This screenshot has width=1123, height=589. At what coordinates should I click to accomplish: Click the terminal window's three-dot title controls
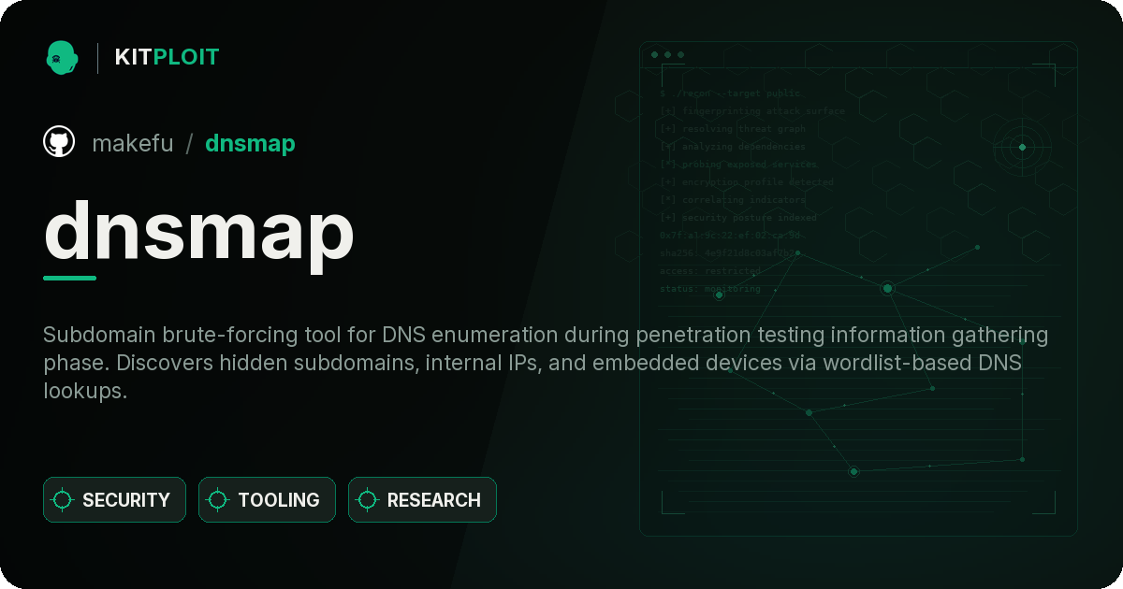667,55
